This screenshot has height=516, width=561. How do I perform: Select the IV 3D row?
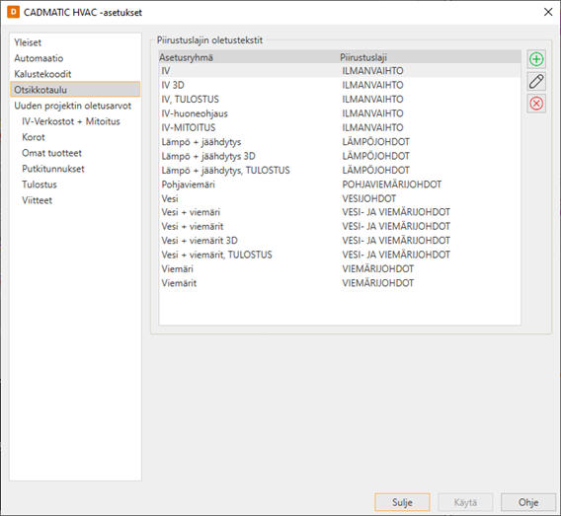click(340, 85)
